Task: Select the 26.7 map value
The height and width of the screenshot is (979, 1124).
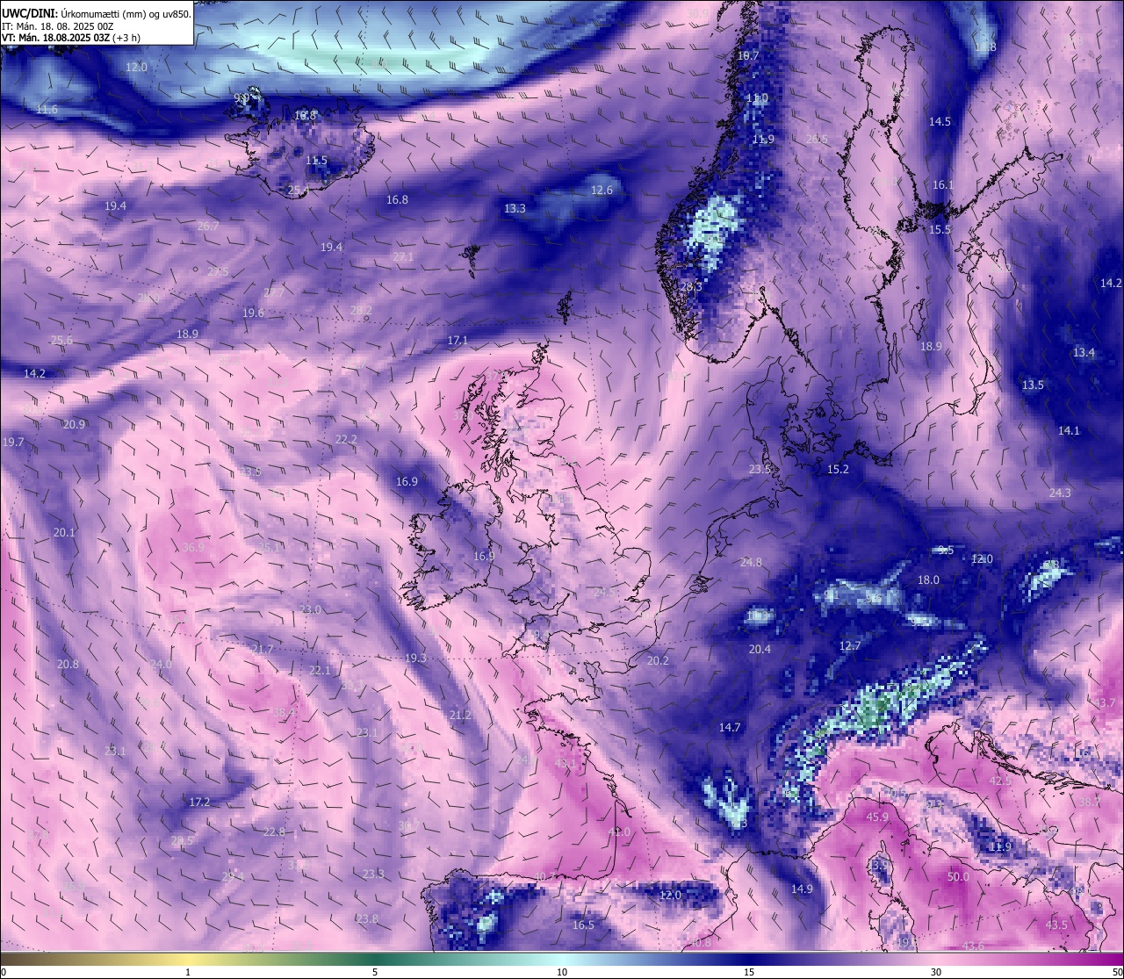Action: coord(208,227)
